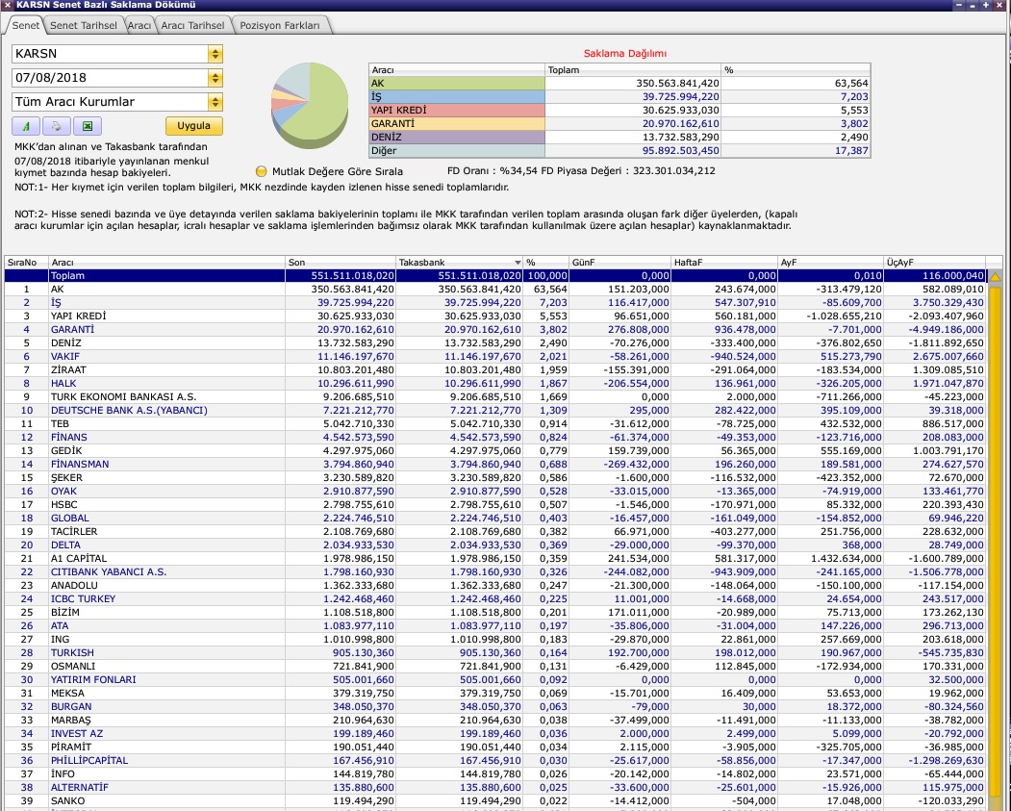Screen dimensions: 1011x811
Task: Click the GünF column header
Action: point(619,263)
